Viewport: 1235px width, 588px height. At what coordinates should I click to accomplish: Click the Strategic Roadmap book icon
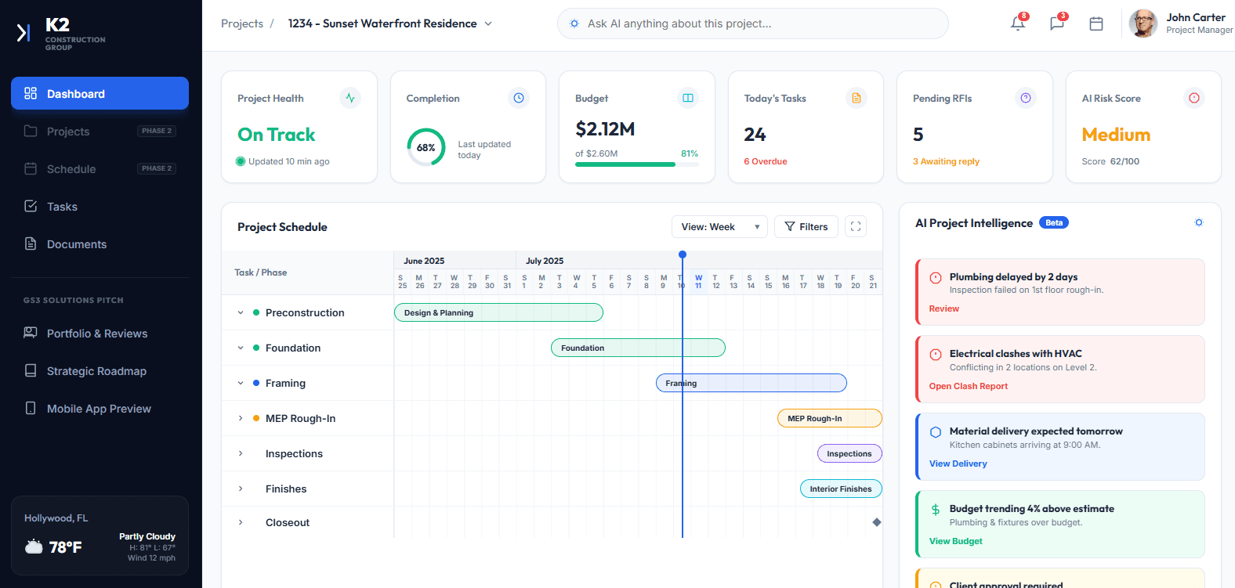pos(31,370)
